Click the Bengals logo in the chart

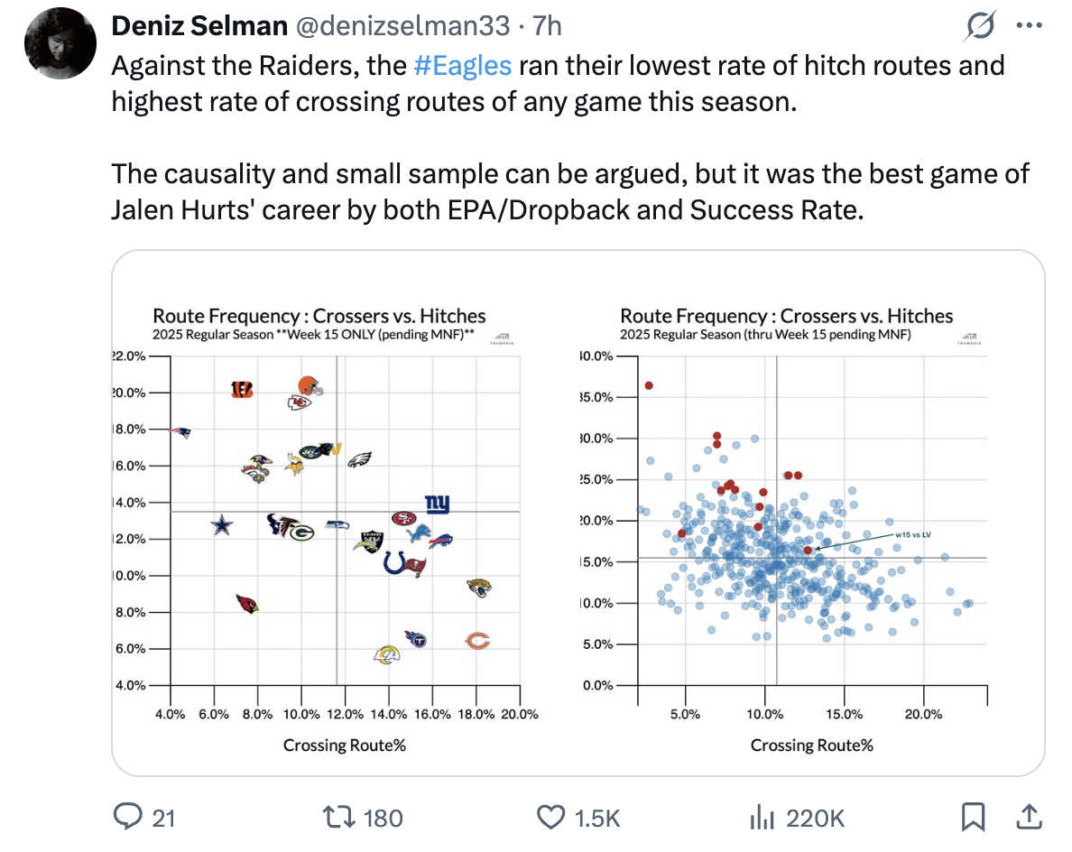pyautogui.click(x=242, y=389)
